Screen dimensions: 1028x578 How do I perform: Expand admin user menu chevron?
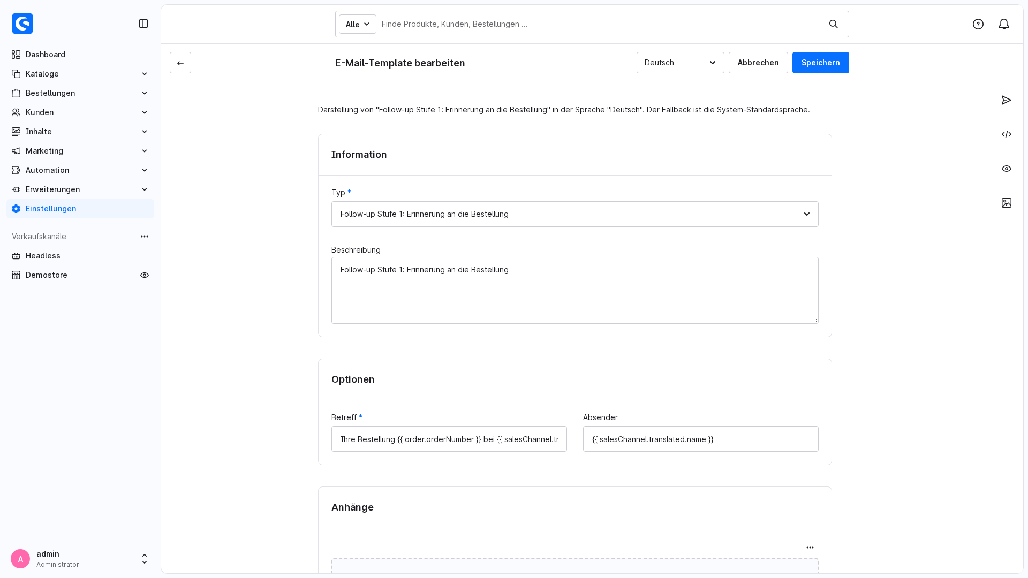145,559
